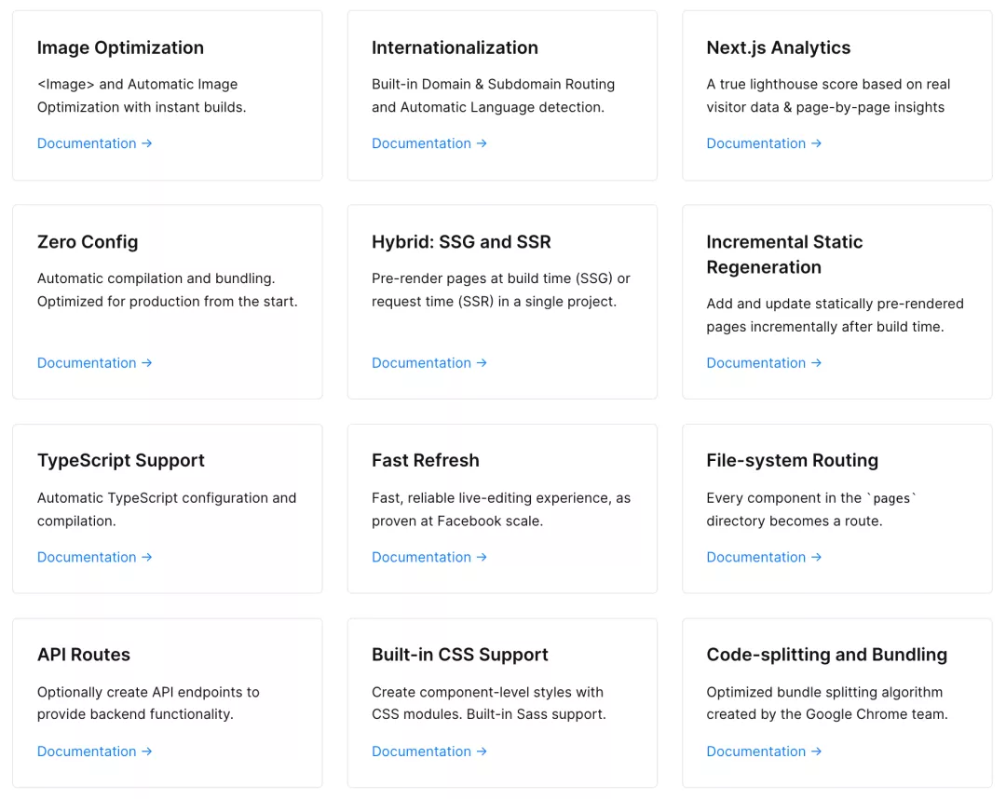Open TypeScript Support Documentation link
Image resolution: width=1006 pixels, height=799 pixels.
[x=94, y=557]
